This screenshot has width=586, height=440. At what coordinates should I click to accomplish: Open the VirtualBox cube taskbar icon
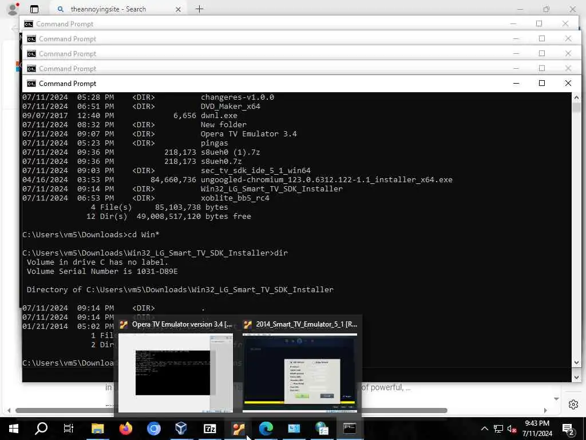[181, 429]
